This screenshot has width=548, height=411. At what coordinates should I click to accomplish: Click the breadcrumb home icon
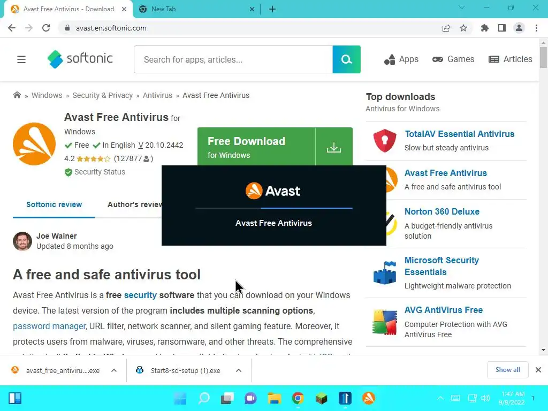[17, 95]
